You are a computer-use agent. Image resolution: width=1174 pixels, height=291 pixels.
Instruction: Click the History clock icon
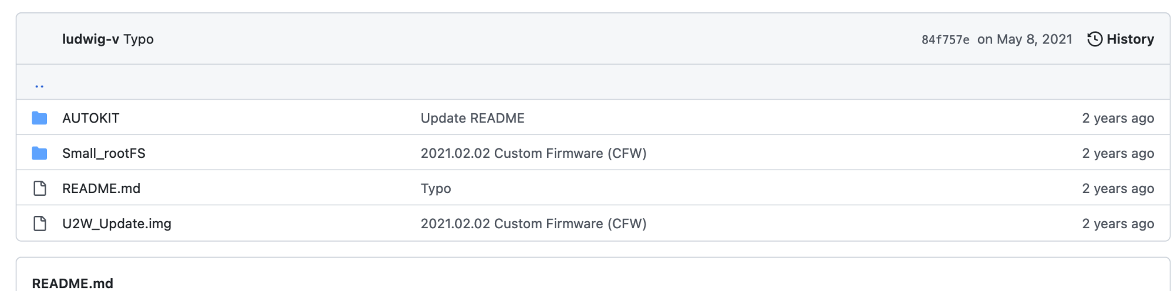coord(1094,39)
